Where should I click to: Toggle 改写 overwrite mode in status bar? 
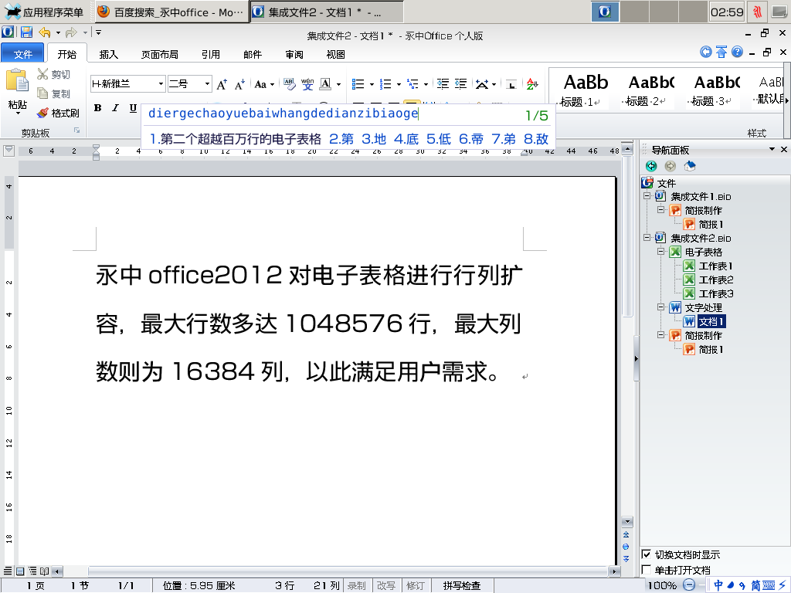coord(386,585)
